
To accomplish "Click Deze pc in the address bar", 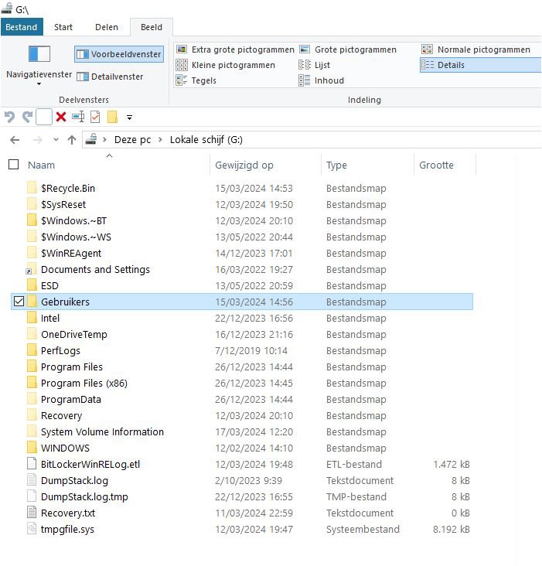I will click(132, 140).
